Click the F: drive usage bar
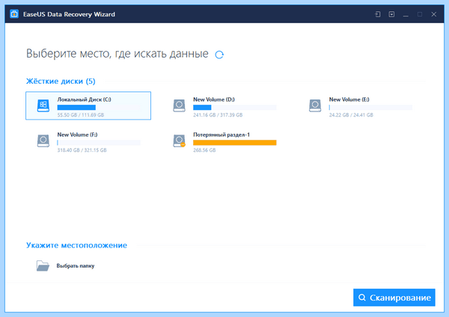The image size is (449, 317). coord(99,143)
